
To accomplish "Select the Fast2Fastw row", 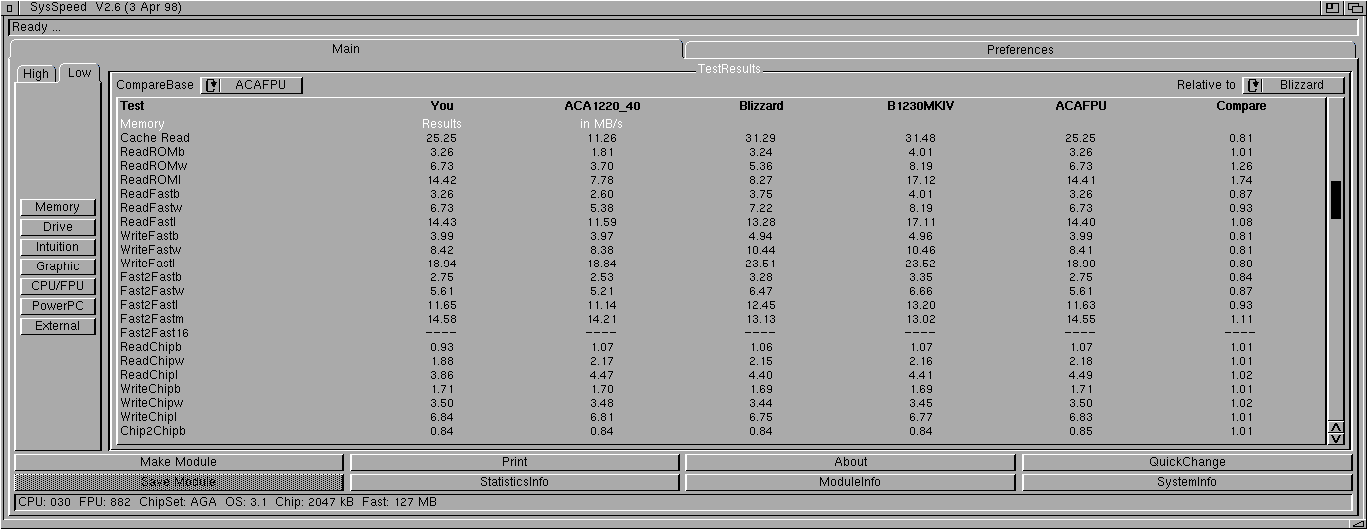I will tap(721, 291).
